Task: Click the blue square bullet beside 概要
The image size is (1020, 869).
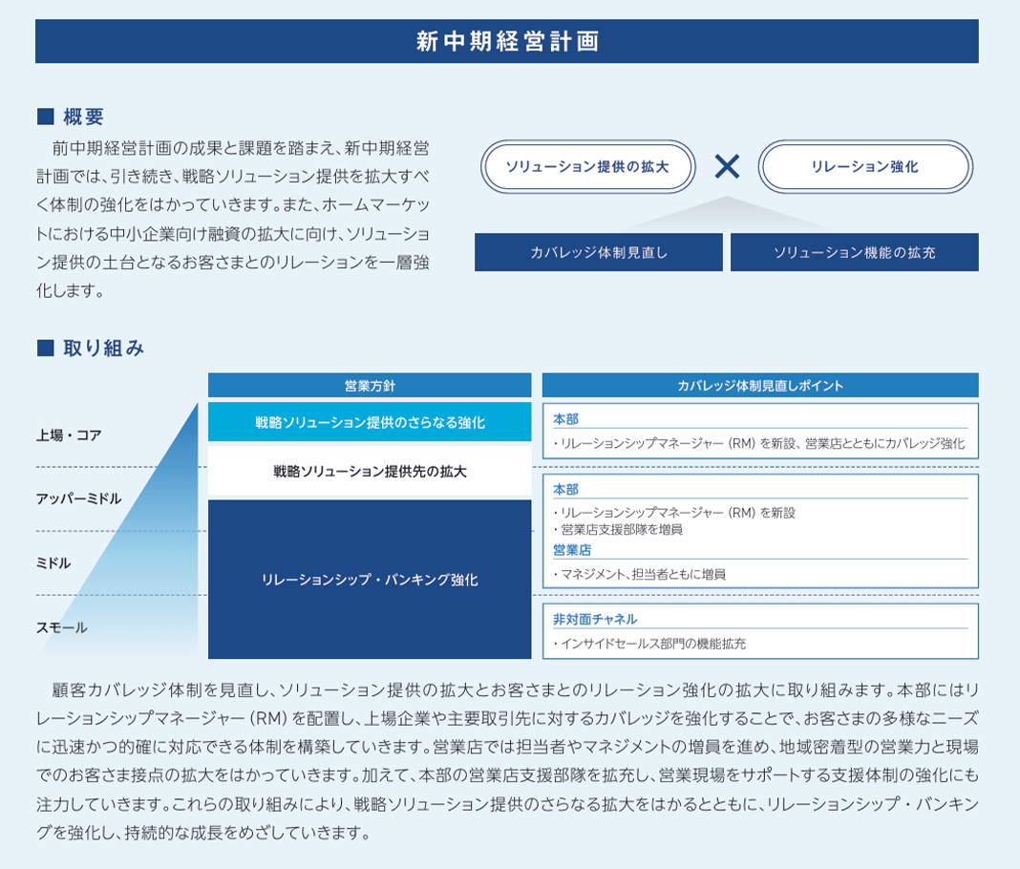Action: [43, 117]
